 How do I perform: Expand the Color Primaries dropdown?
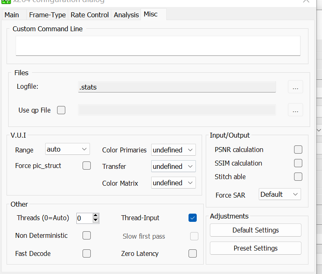tap(173, 150)
